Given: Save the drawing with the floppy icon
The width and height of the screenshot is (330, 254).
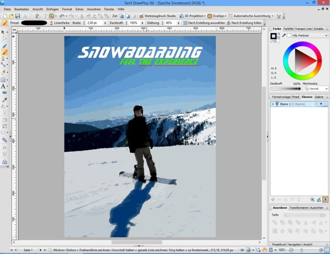Looking at the screenshot, I should [17, 16].
